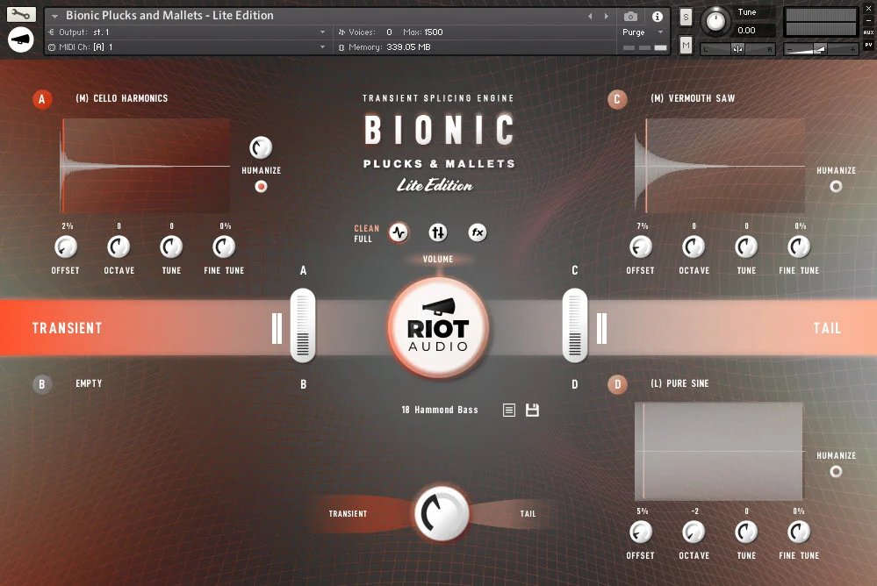This screenshot has width=877, height=586.
Task: Click the megaphone instrument logo in the header
Action: (x=21, y=39)
